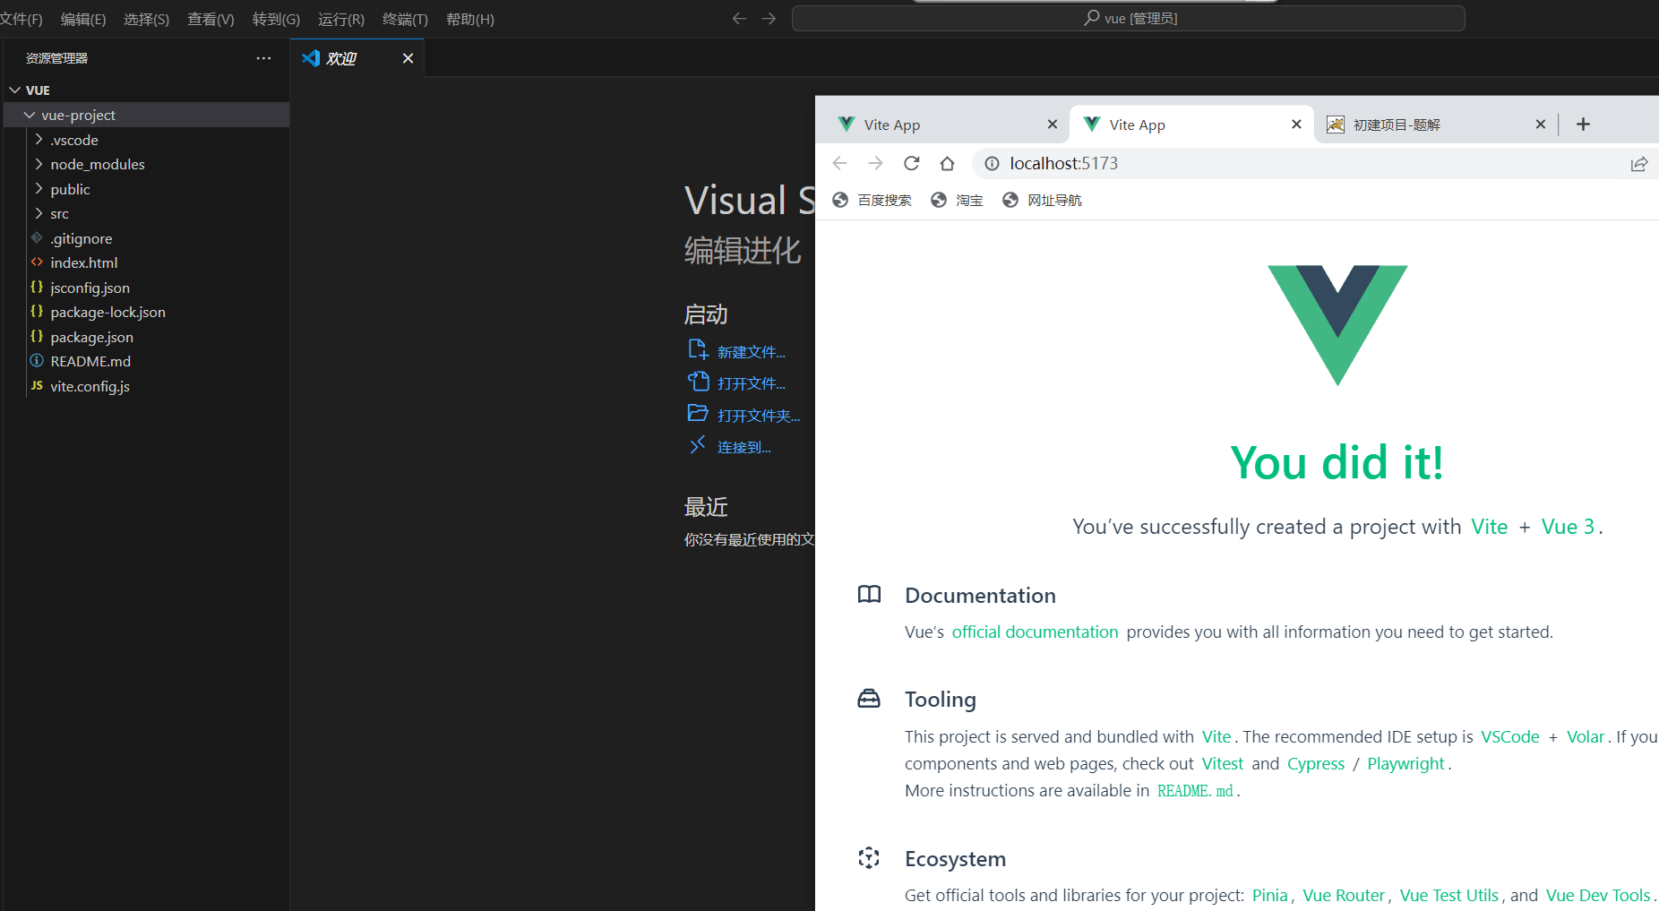The height and width of the screenshot is (911, 1659).
Task: Open a new browser tab with plus button
Action: [x=1583, y=125]
